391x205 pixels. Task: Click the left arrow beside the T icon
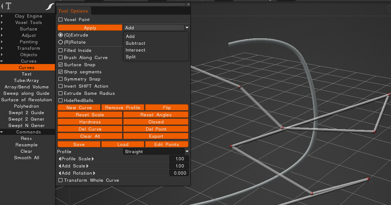coord(2,6)
